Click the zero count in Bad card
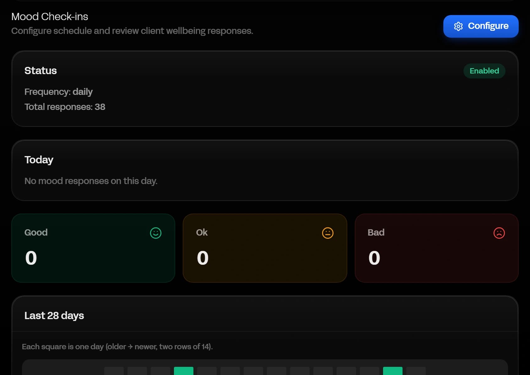 click(374, 258)
